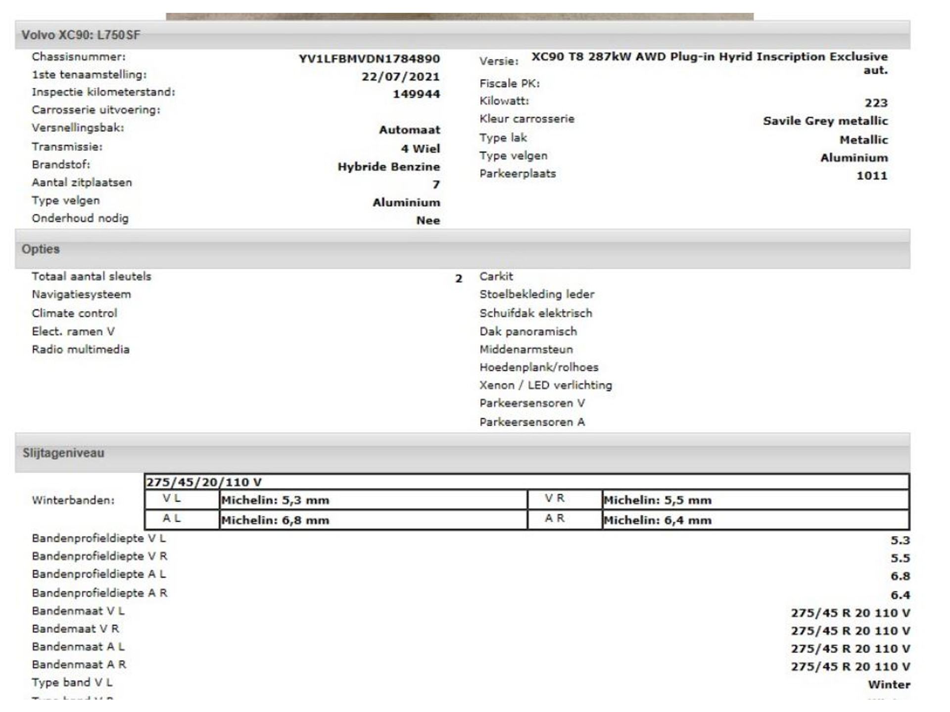Click the Inspectie kilometerstand label

click(103, 92)
